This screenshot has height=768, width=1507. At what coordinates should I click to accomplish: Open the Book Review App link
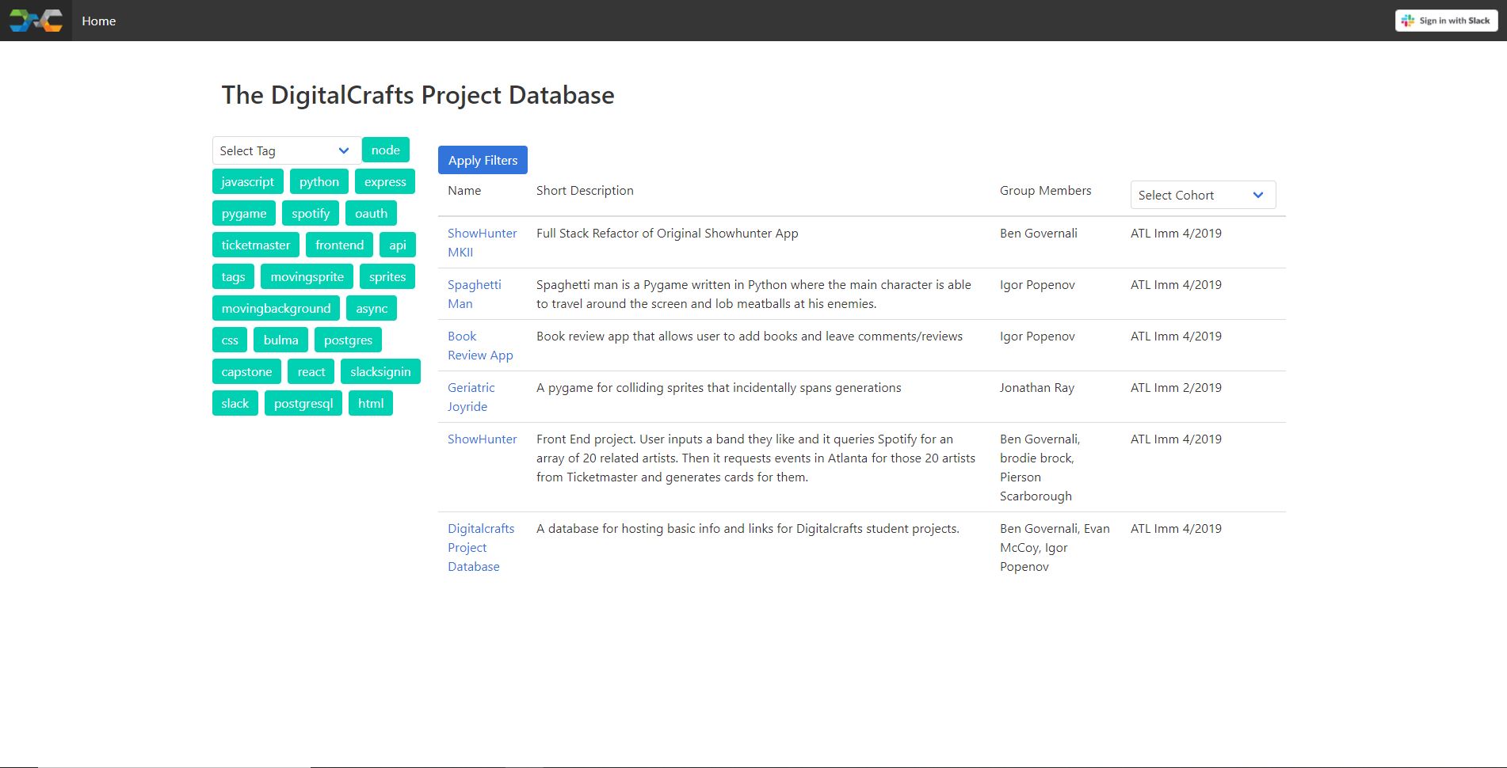[x=480, y=345]
